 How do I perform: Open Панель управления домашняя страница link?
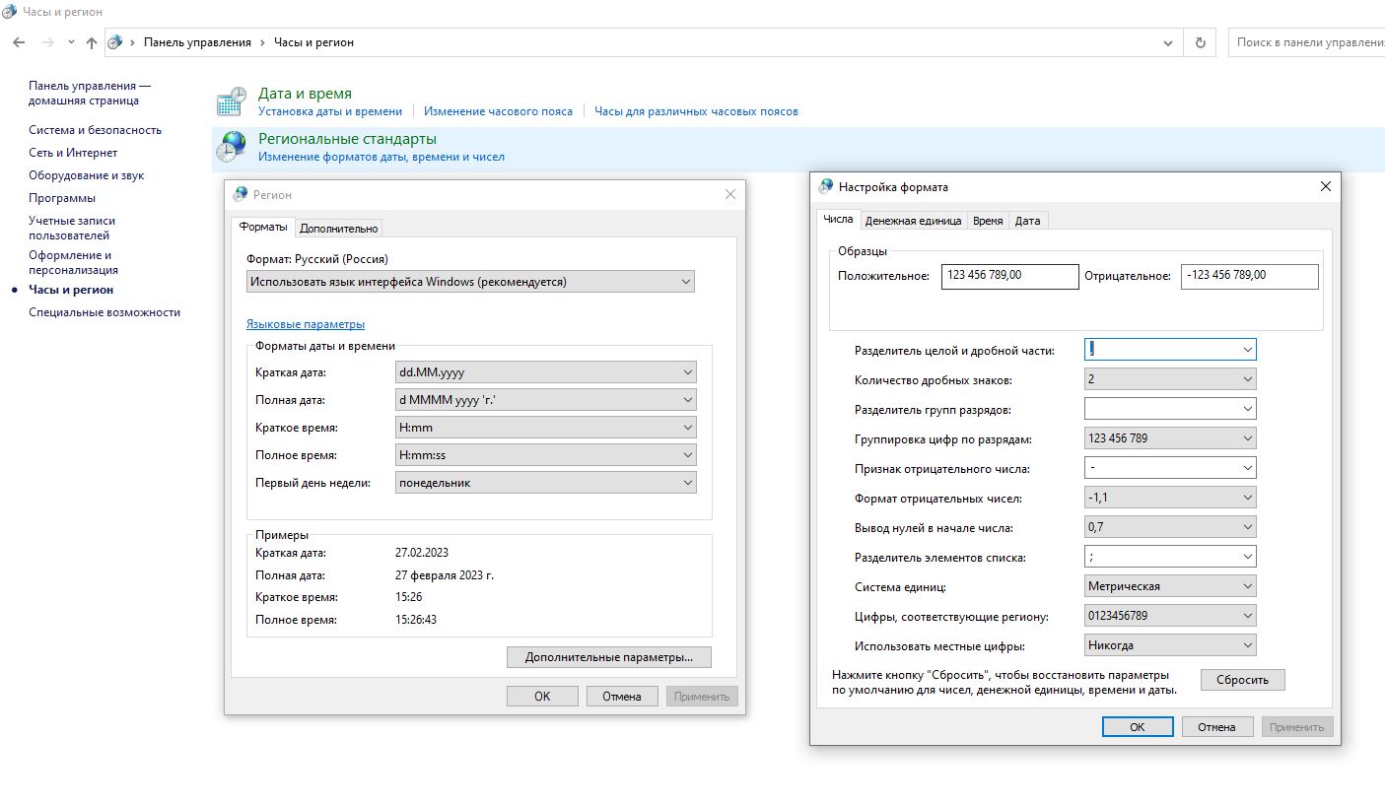[x=90, y=93]
